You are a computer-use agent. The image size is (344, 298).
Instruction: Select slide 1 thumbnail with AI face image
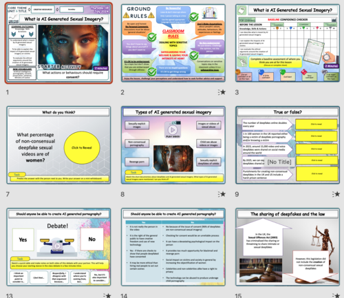[58, 43]
